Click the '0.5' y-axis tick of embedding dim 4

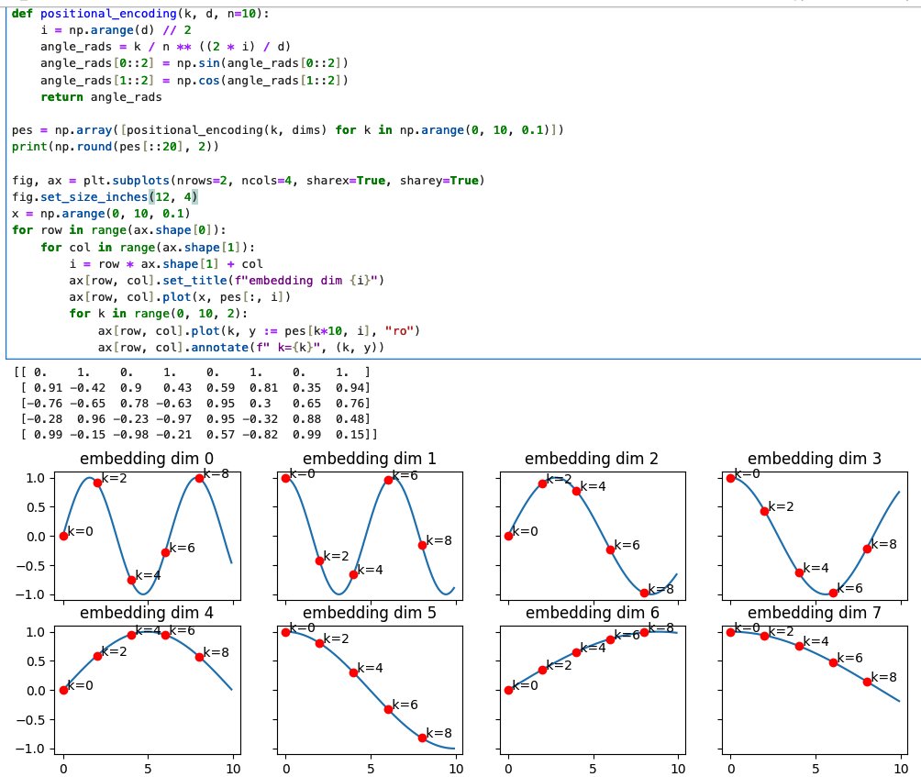35,661
